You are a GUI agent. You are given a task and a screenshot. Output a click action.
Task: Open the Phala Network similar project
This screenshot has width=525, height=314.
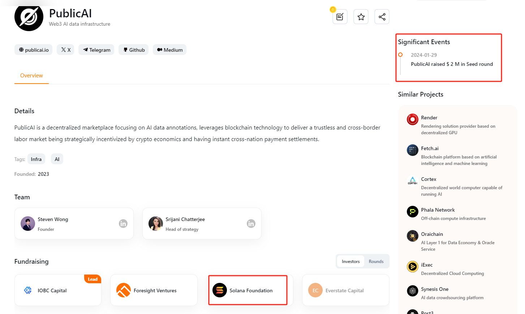[x=438, y=210]
